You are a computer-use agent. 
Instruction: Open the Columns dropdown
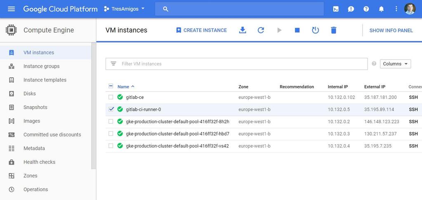(x=395, y=64)
